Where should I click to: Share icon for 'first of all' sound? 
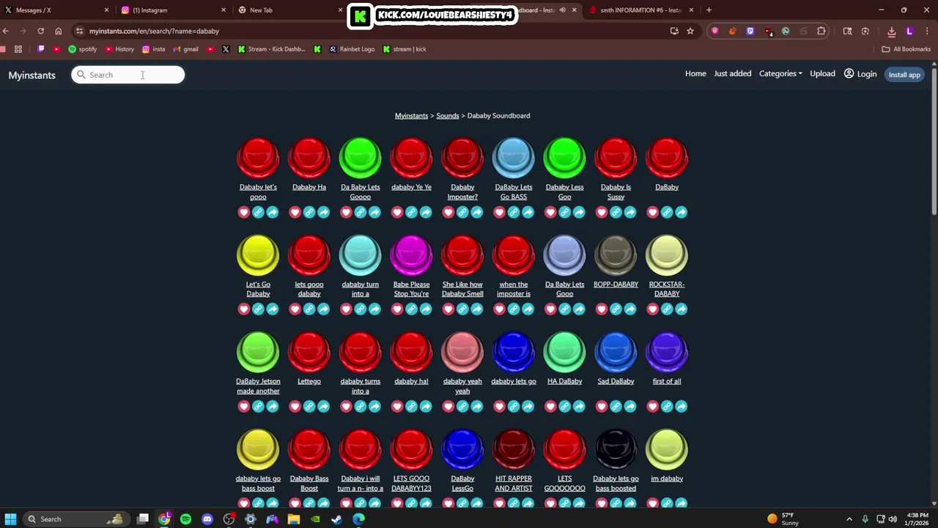(682, 406)
